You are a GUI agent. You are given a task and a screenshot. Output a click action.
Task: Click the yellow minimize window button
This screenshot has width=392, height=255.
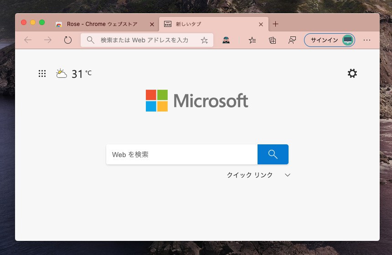[33, 22]
